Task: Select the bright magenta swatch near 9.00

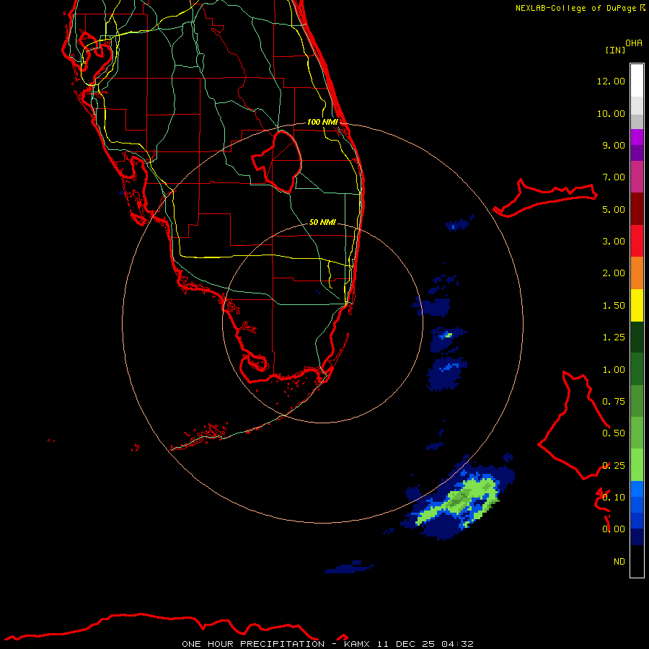Action: 637,137
